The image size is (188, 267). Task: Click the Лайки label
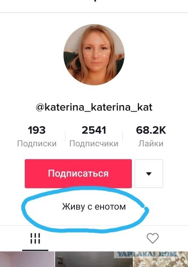151,144
